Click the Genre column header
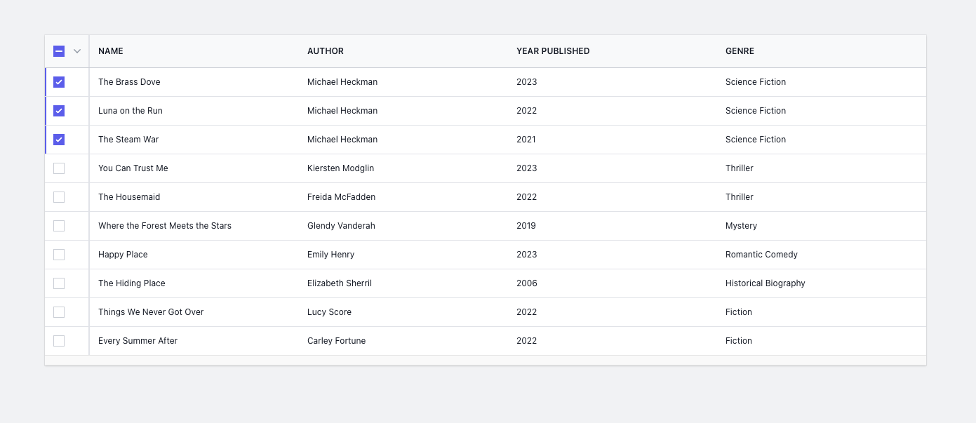The width and height of the screenshot is (976, 423). point(740,51)
